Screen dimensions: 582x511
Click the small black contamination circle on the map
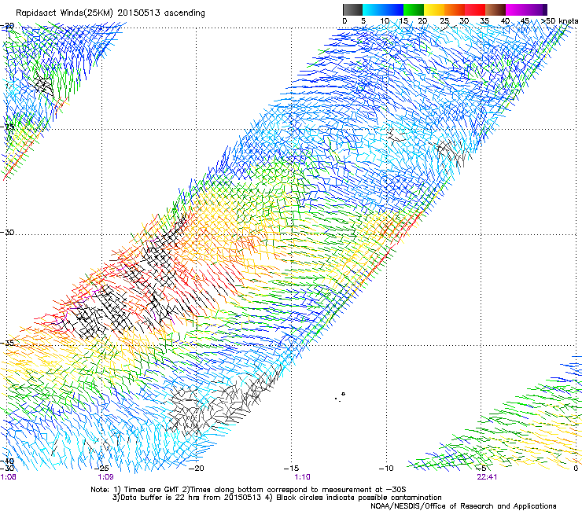tap(344, 394)
